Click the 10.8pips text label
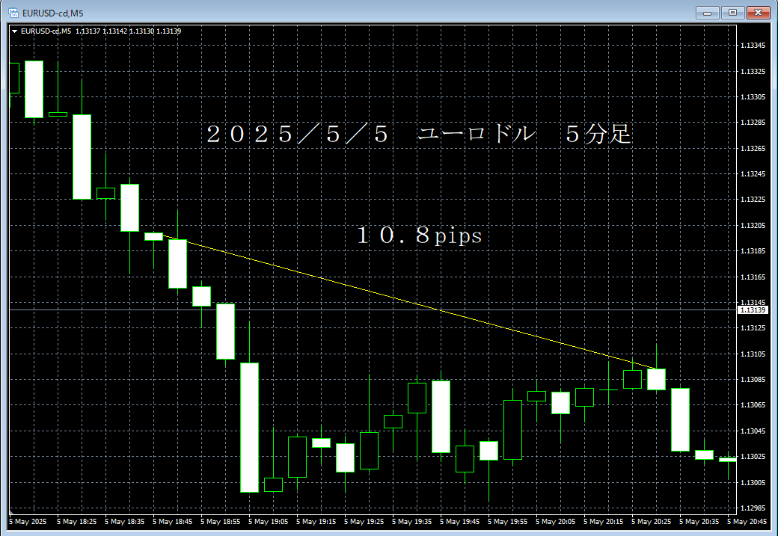Screen dimensions: 778x536 click(419, 235)
